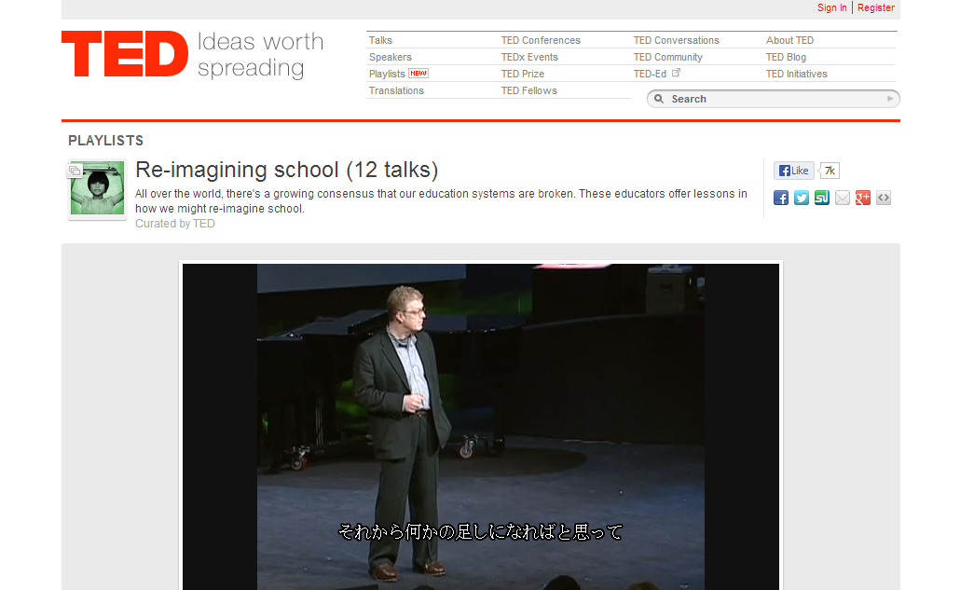
Task: Open TED Initiatives link
Action: [x=796, y=74]
